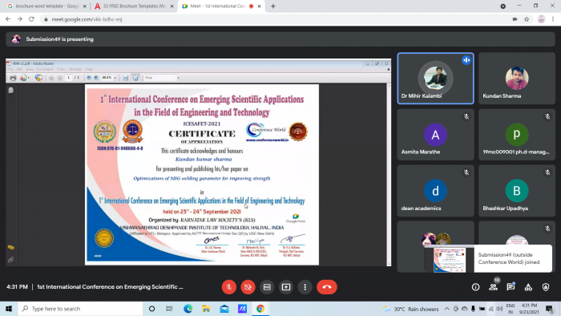Open Chrome three-dot menu
This screenshot has width=561, height=316.
(x=553, y=19)
